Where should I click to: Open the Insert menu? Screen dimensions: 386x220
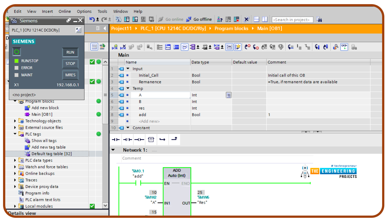pos(47,11)
